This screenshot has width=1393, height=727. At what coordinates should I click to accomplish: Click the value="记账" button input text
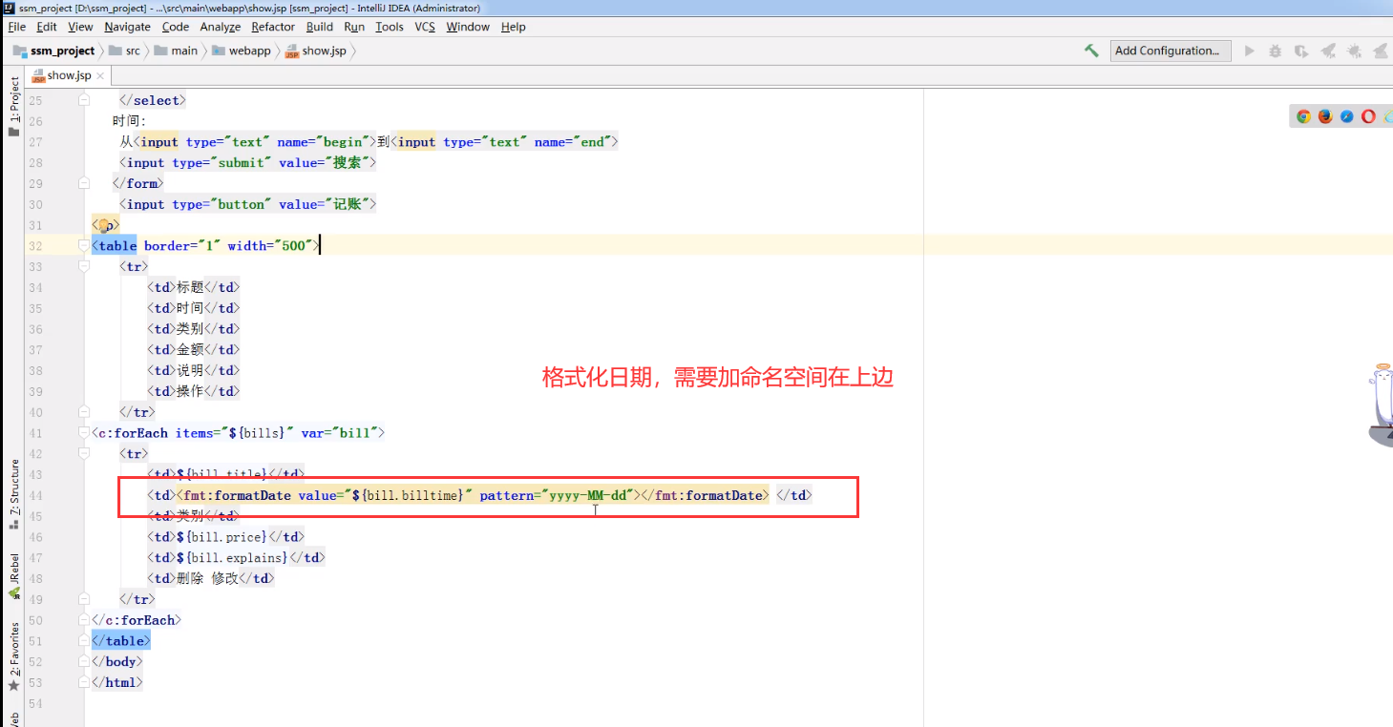click(325, 204)
